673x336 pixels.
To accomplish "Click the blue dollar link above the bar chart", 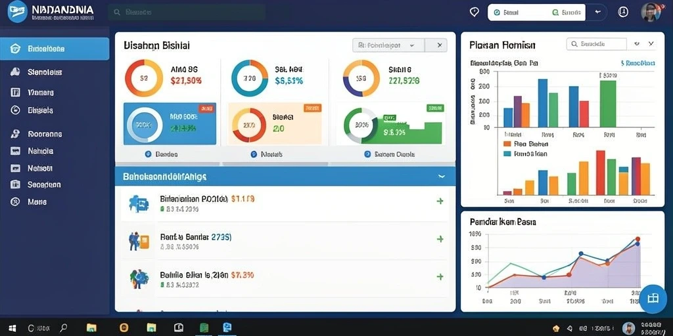I will (638, 63).
